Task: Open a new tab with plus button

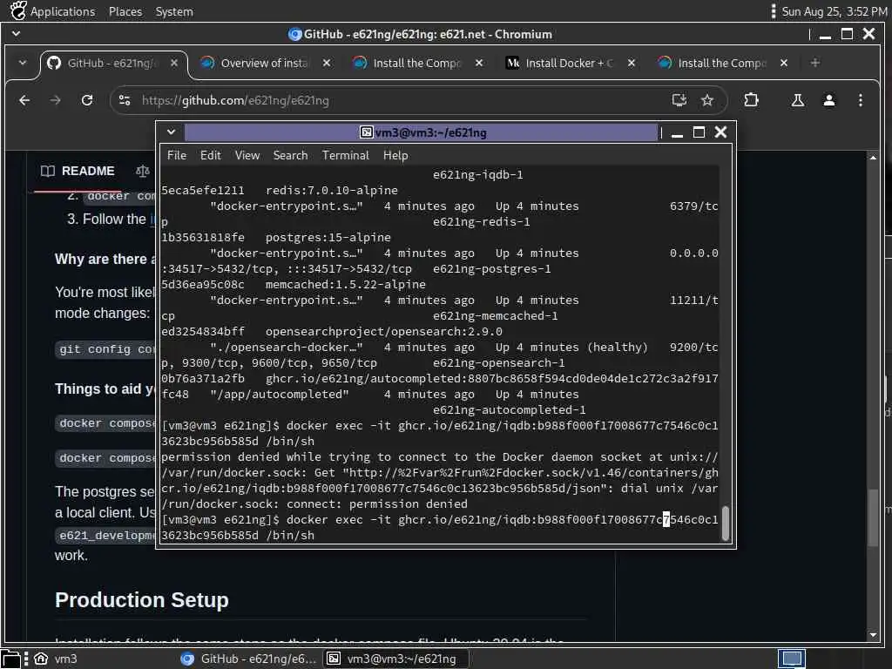Action: pos(815,63)
